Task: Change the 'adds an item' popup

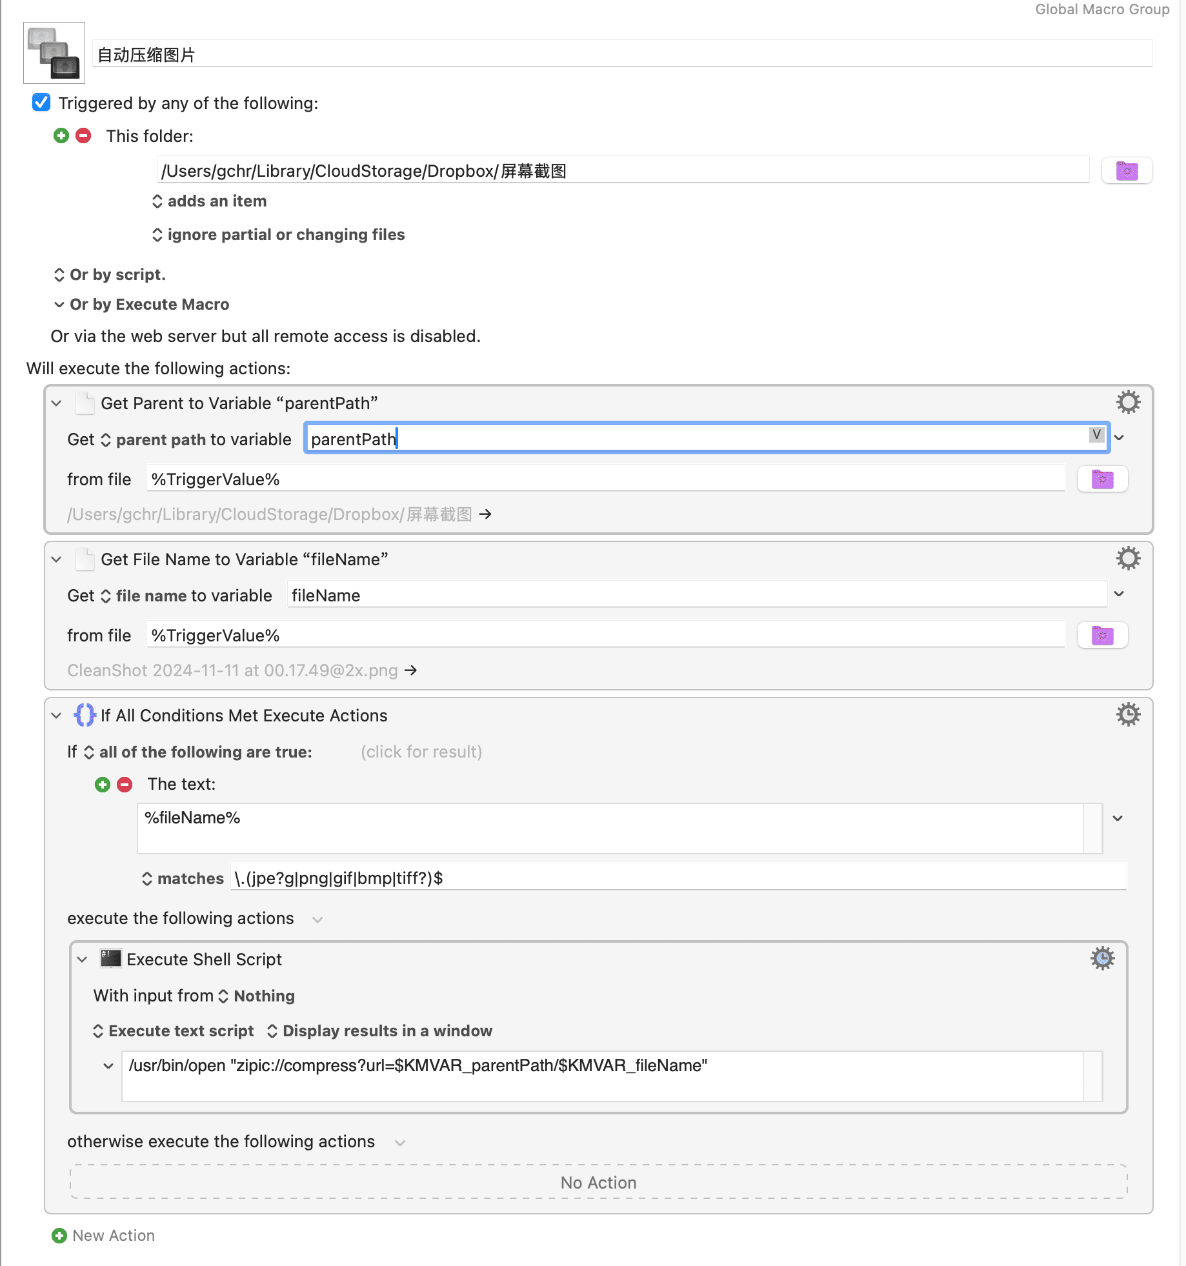Action: coord(210,201)
